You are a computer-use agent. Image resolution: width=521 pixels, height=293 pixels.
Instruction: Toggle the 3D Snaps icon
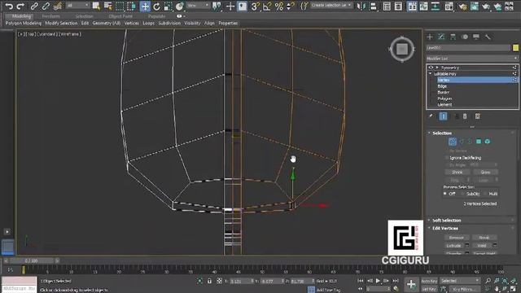click(x=255, y=6)
